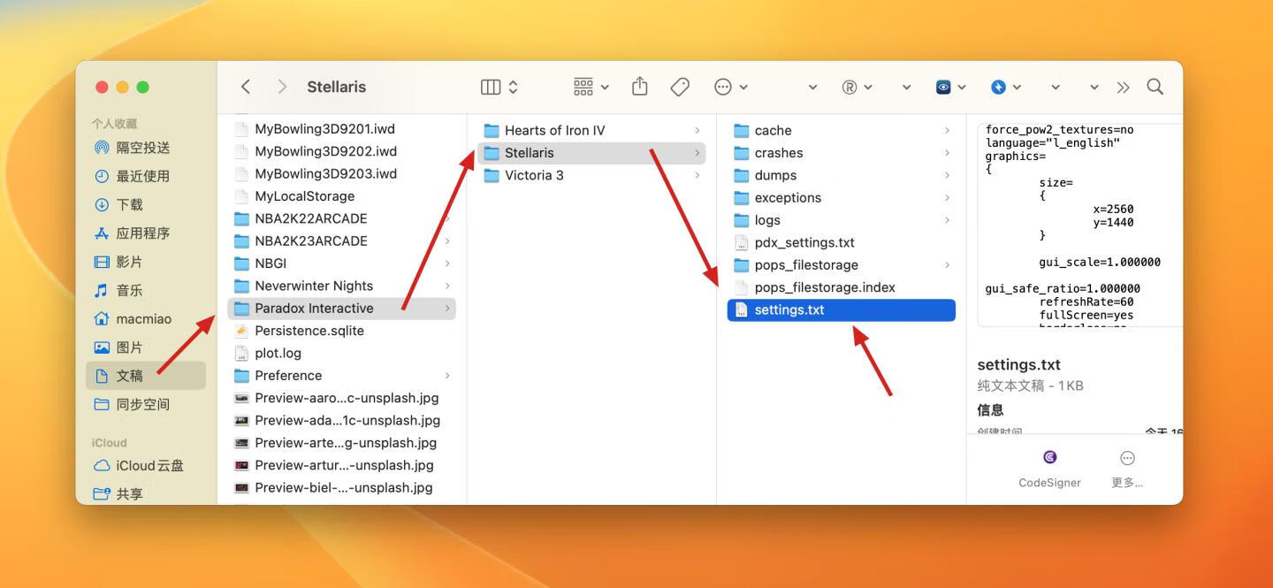Viewport: 1273px width, 588px height.
Task: Open Downloads (下载) in the sidebar
Action: click(129, 204)
